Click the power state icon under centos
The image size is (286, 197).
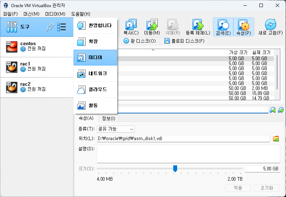[23, 49]
